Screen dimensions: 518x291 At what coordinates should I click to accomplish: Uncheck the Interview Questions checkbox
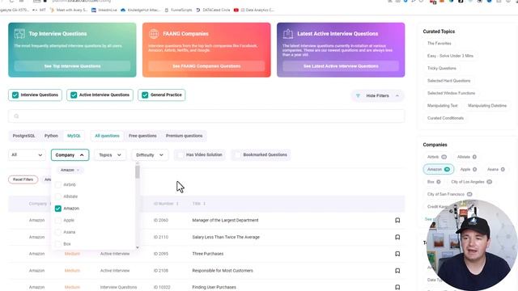click(15, 95)
